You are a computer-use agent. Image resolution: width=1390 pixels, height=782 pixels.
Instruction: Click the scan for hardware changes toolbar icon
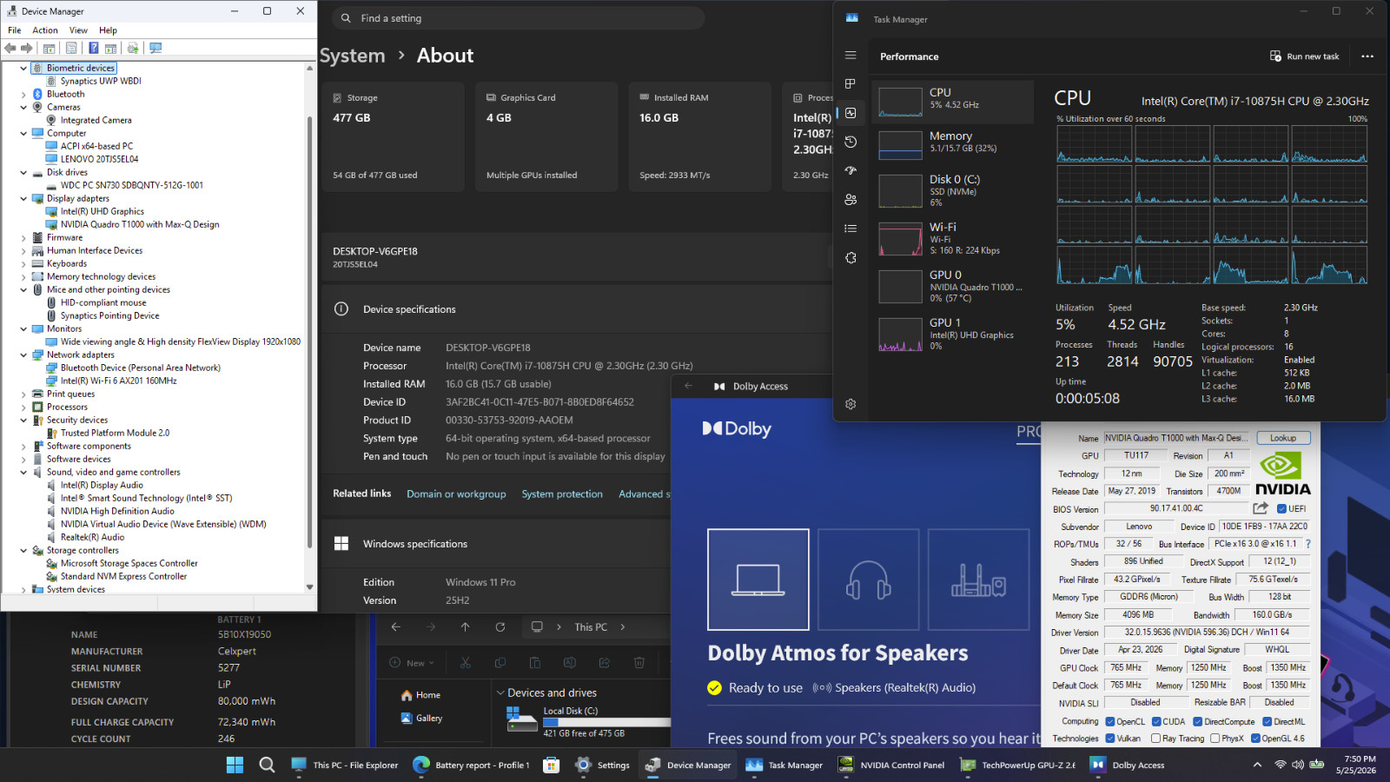(156, 48)
